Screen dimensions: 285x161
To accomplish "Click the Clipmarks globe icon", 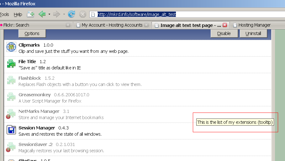I will tap(11, 47).
